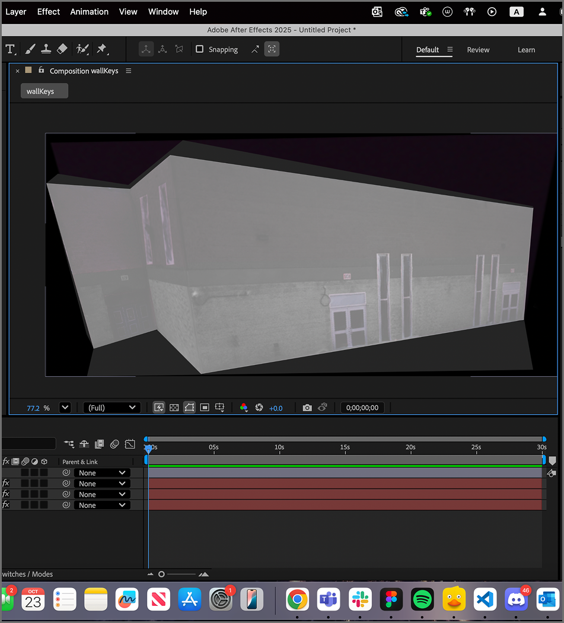Open the resolution dropdown set to Full

[x=111, y=408]
